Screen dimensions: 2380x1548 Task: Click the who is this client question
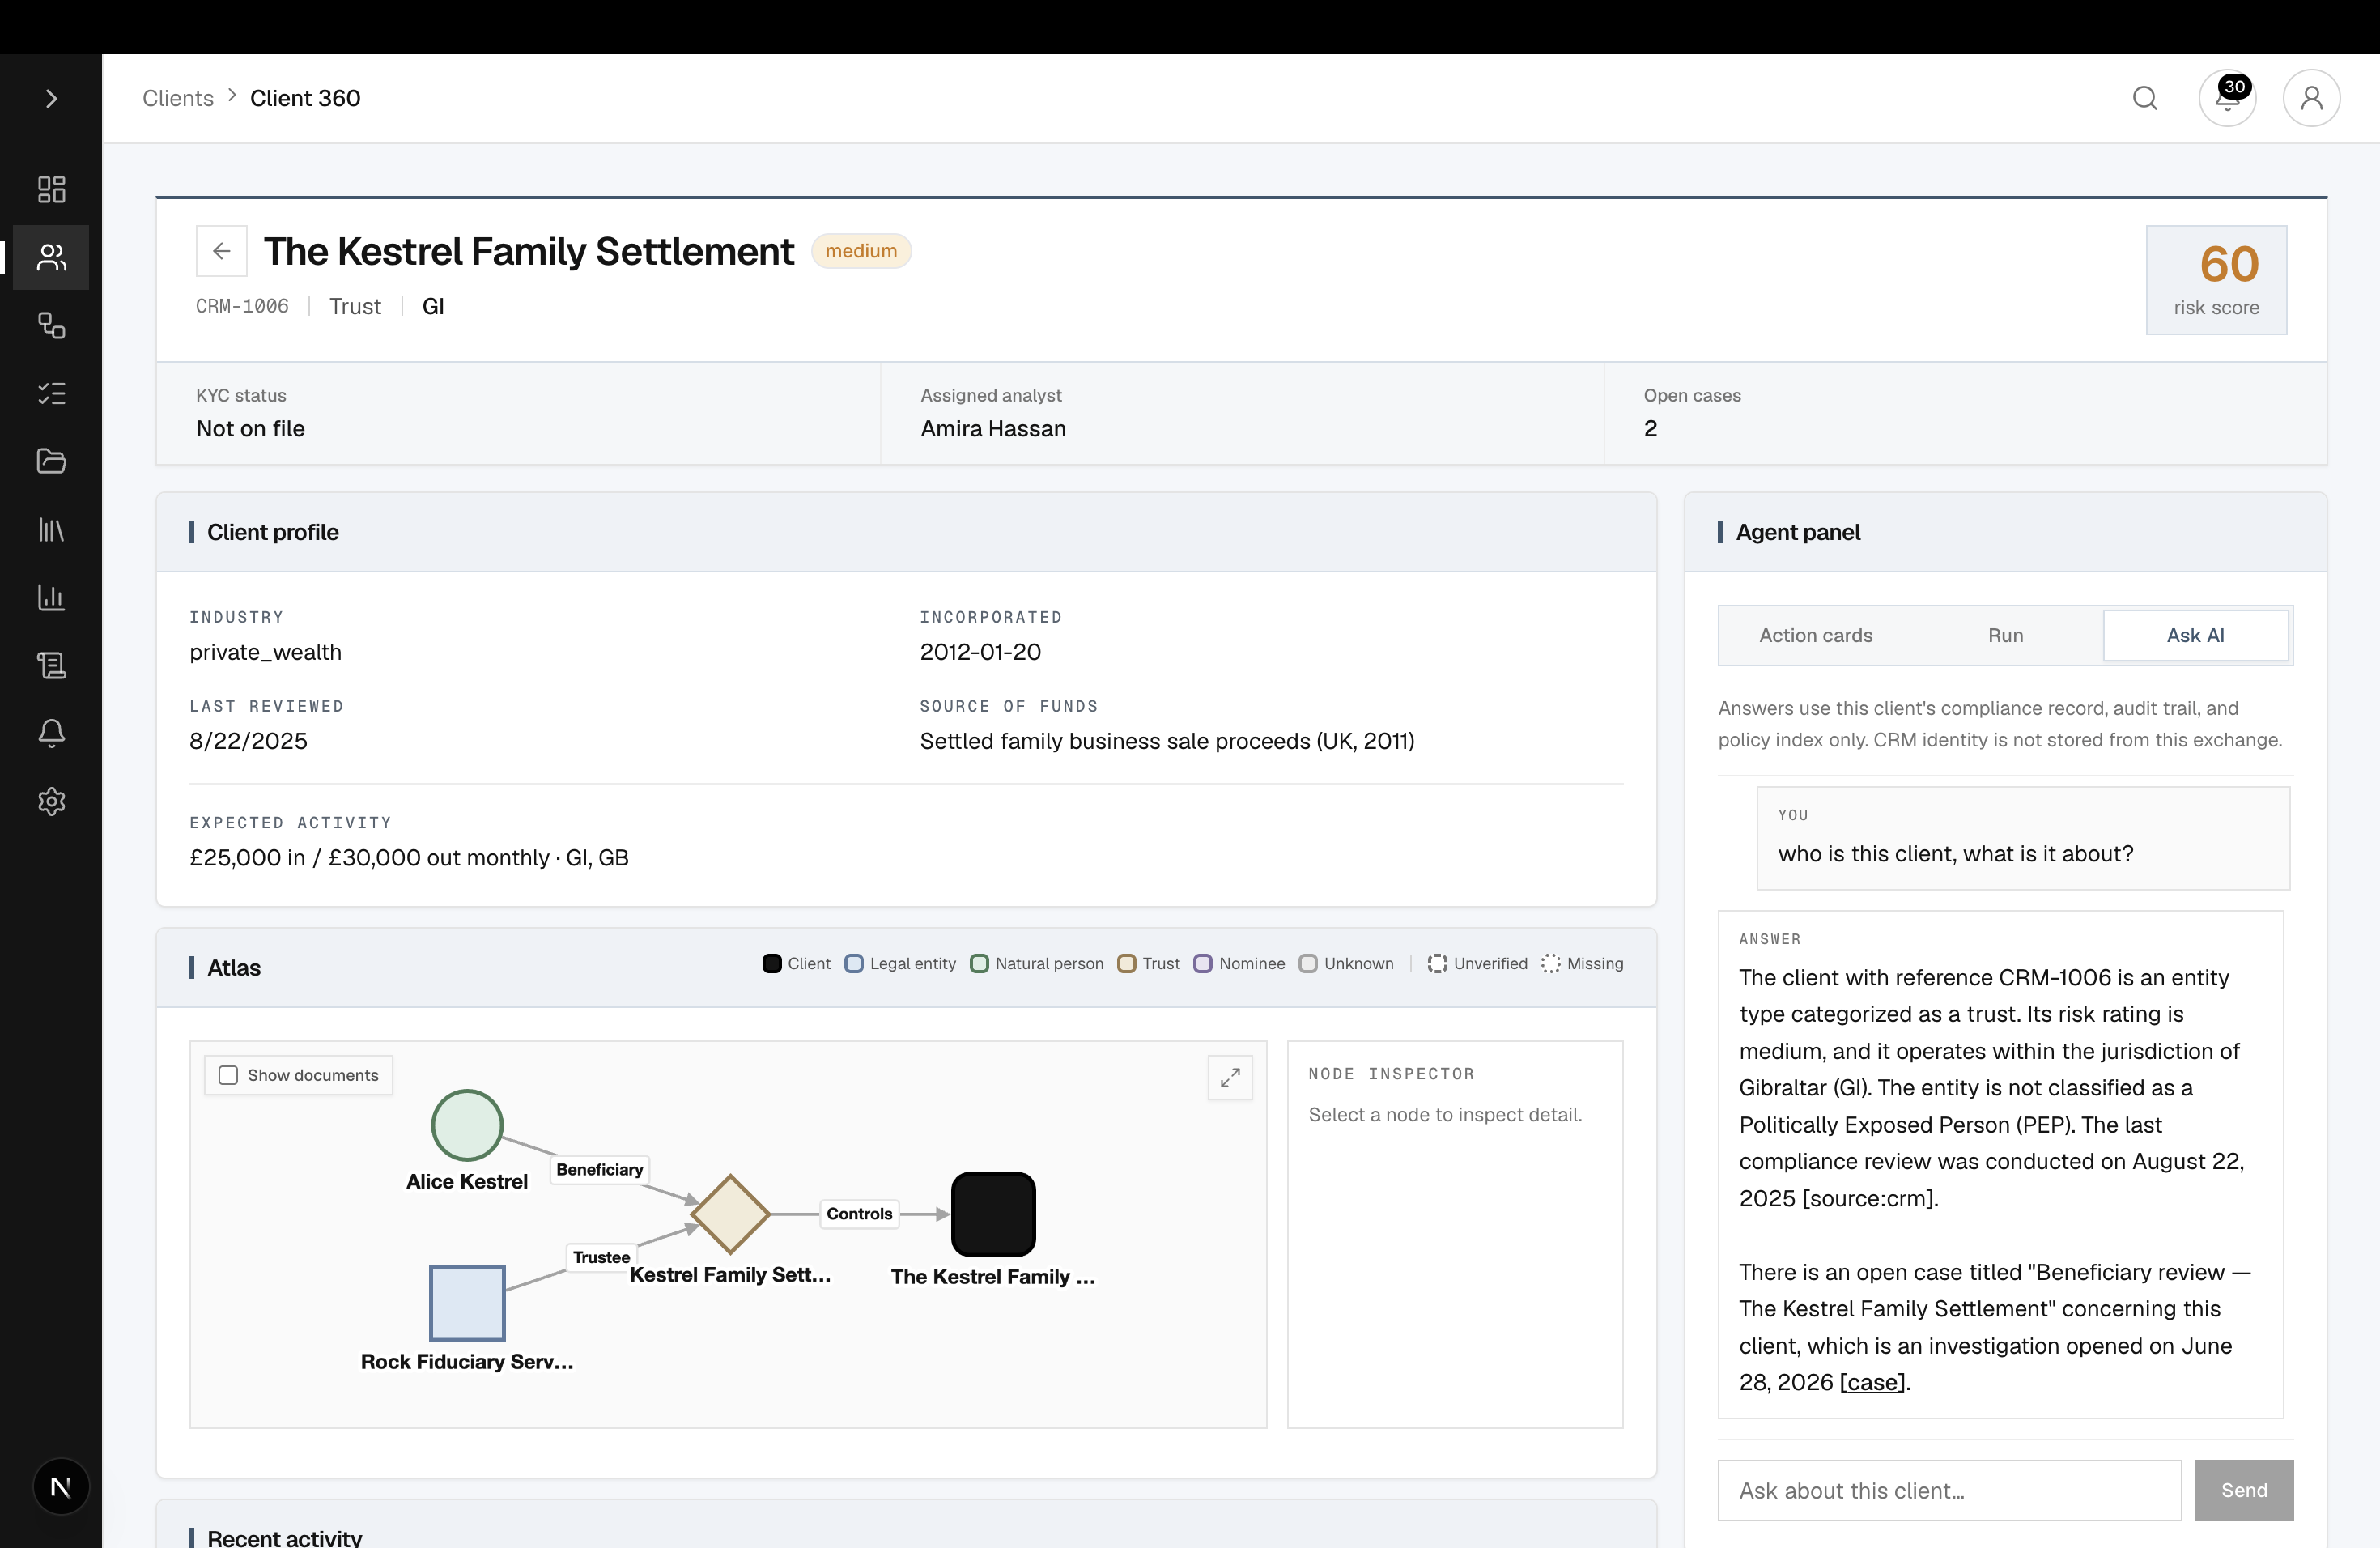pos(1955,854)
